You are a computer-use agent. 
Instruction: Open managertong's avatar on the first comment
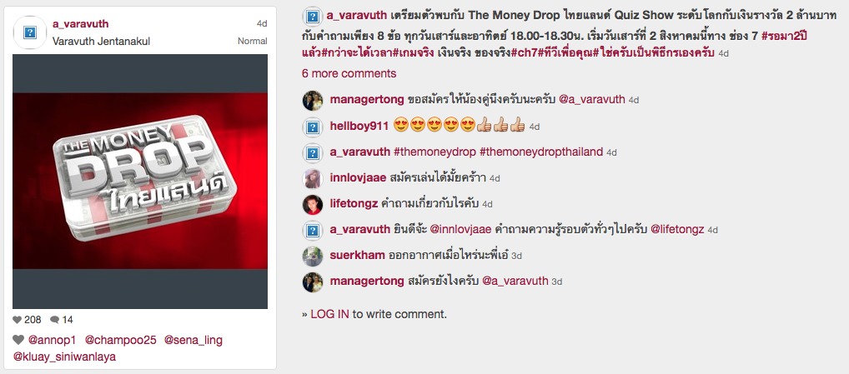click(x=313, y=101)
